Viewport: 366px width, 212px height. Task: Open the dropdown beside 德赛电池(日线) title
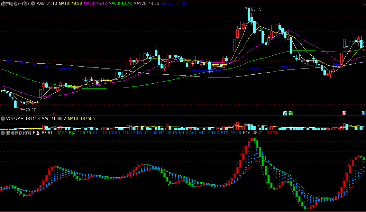click(x=33, y=3)
